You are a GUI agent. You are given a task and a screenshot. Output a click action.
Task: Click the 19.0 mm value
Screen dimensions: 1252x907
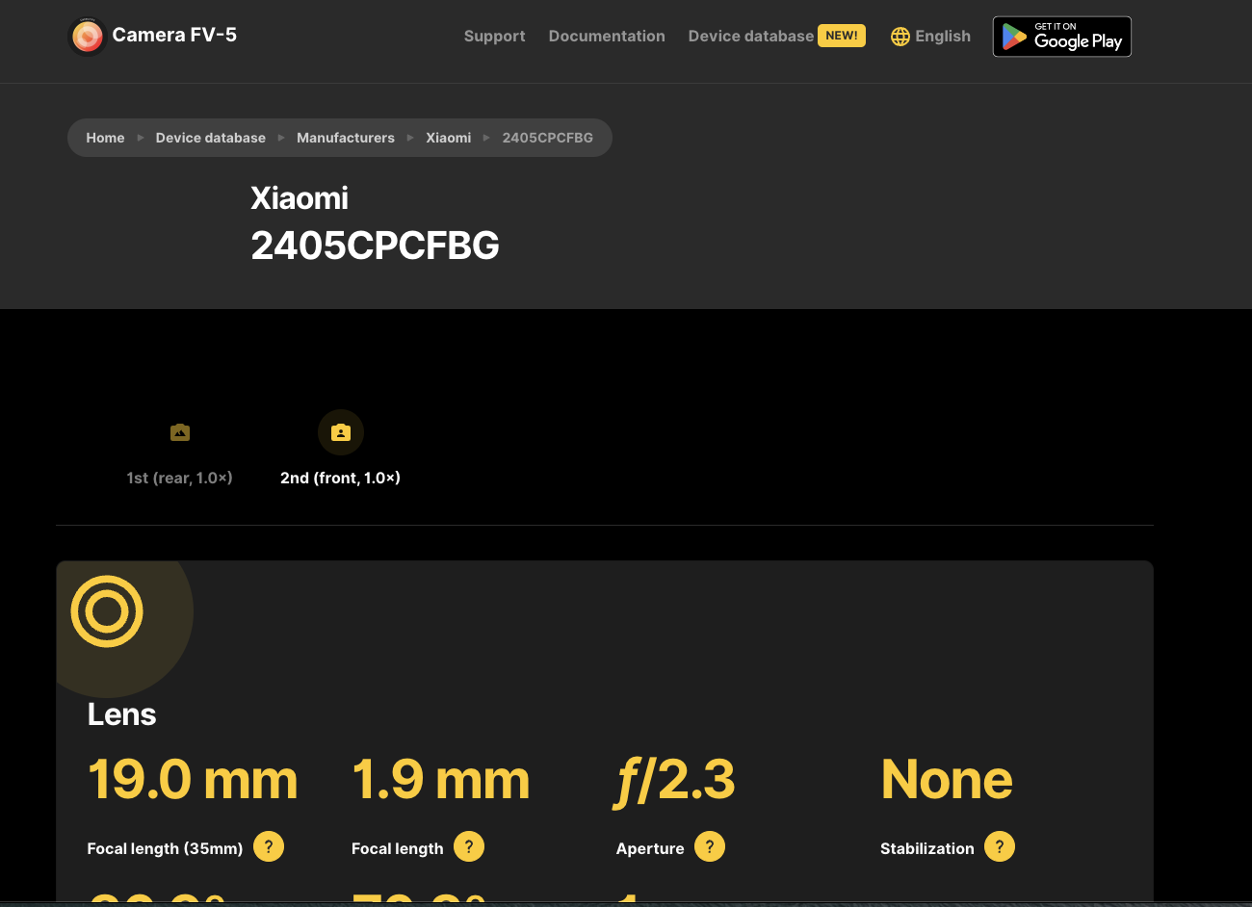point(193,779)
